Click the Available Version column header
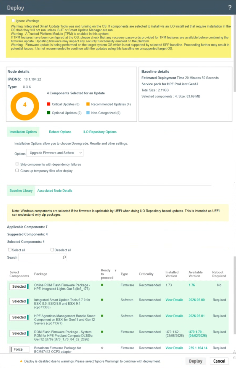 (x=196, y=274)
